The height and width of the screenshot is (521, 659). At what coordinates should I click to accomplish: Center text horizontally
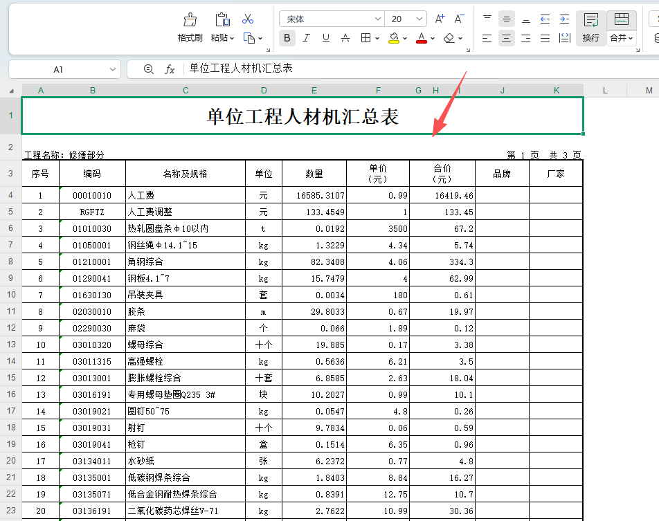(x=507, y=38)
